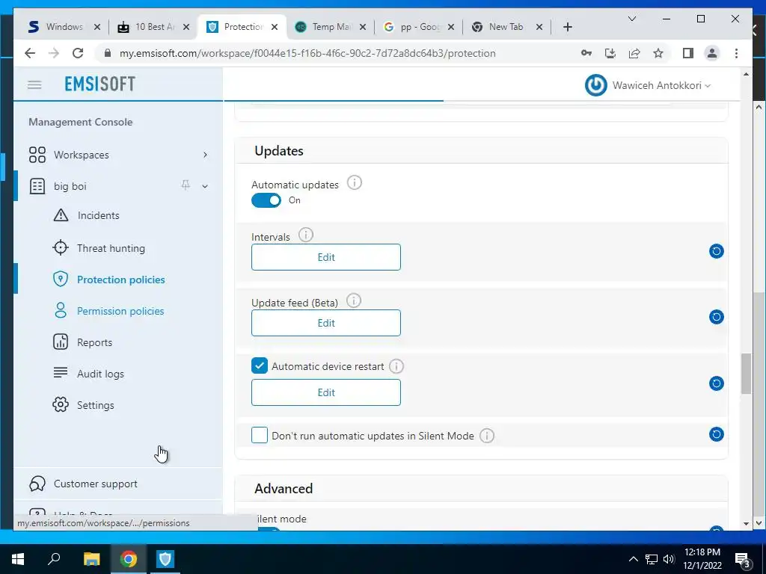Edit the Intervals setting
This screenshot has height=574, width=766.
(x=326, y=257)
